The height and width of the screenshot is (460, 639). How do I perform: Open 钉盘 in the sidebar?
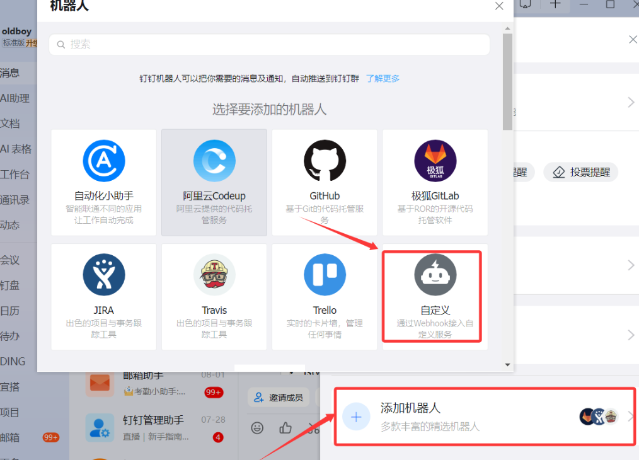pyautogui.click(x=10, y=285)
